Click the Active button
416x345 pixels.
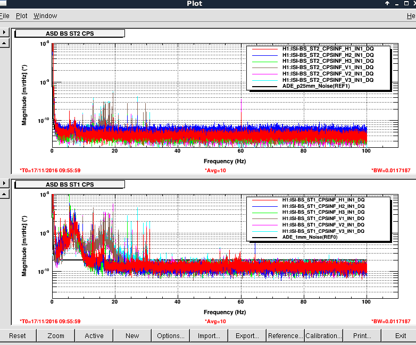94,335
